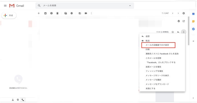Choose メッセージを翻訳 menu entry
Viewport: 197px width, 103px height.
[x=162, y=80]
